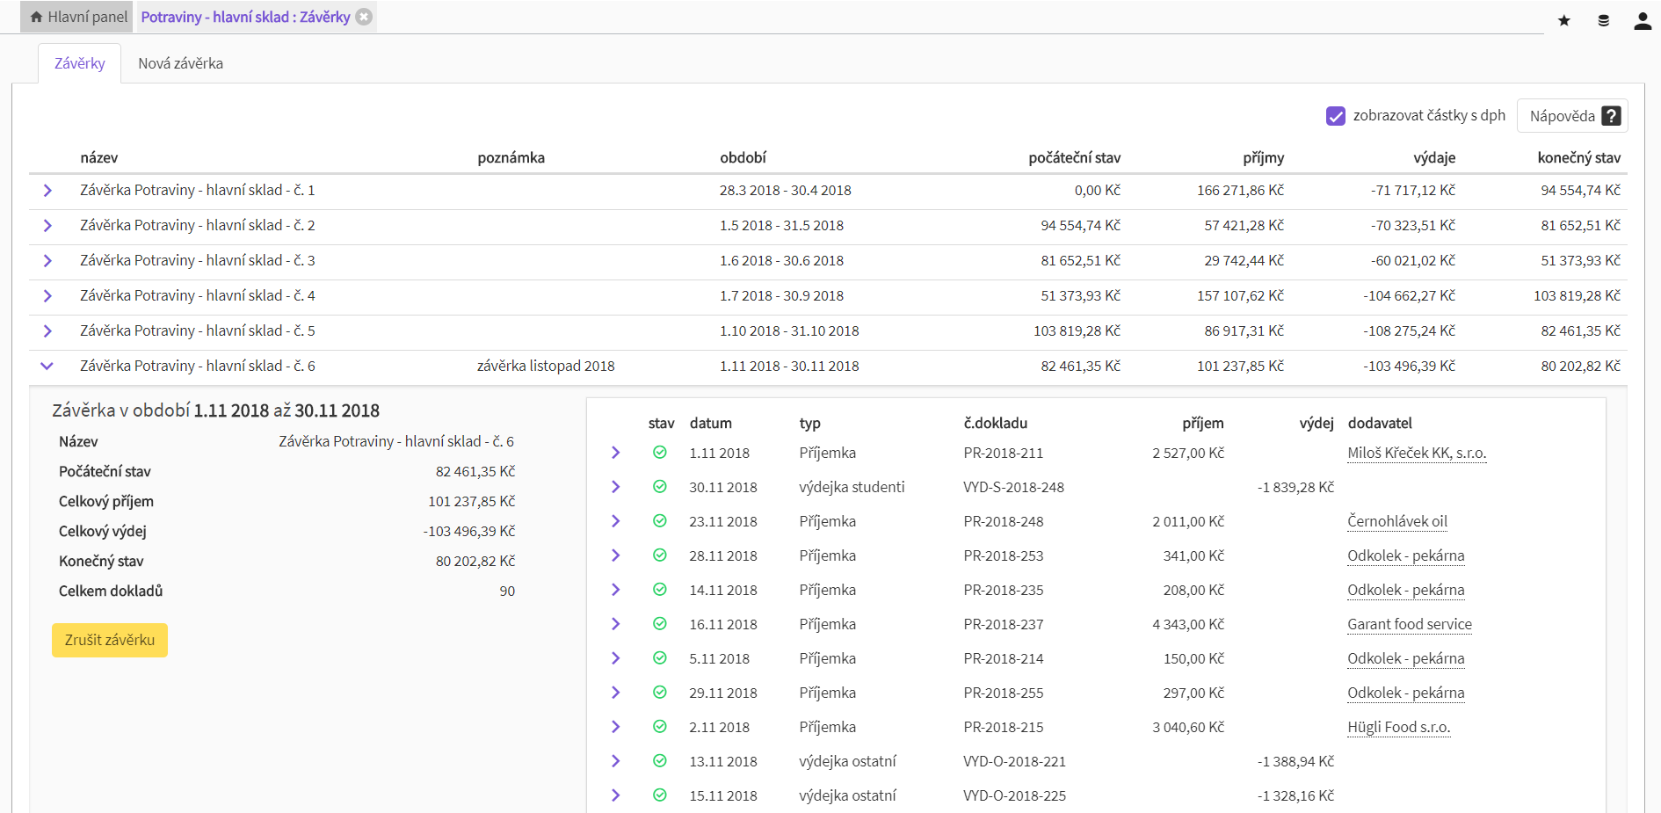The image size is (1661, 813).
Task: Expand document row PR-2018-253
Action: tap(615, 555)
